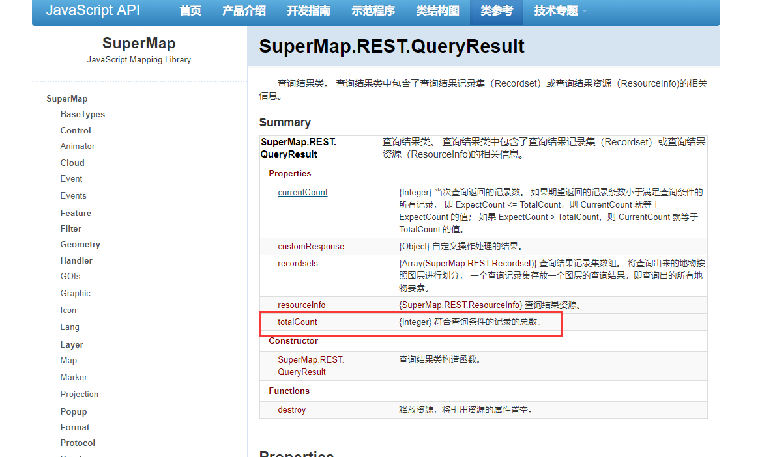
Task: Expand the Control group in sidebar
Action: tap(76, 130)
